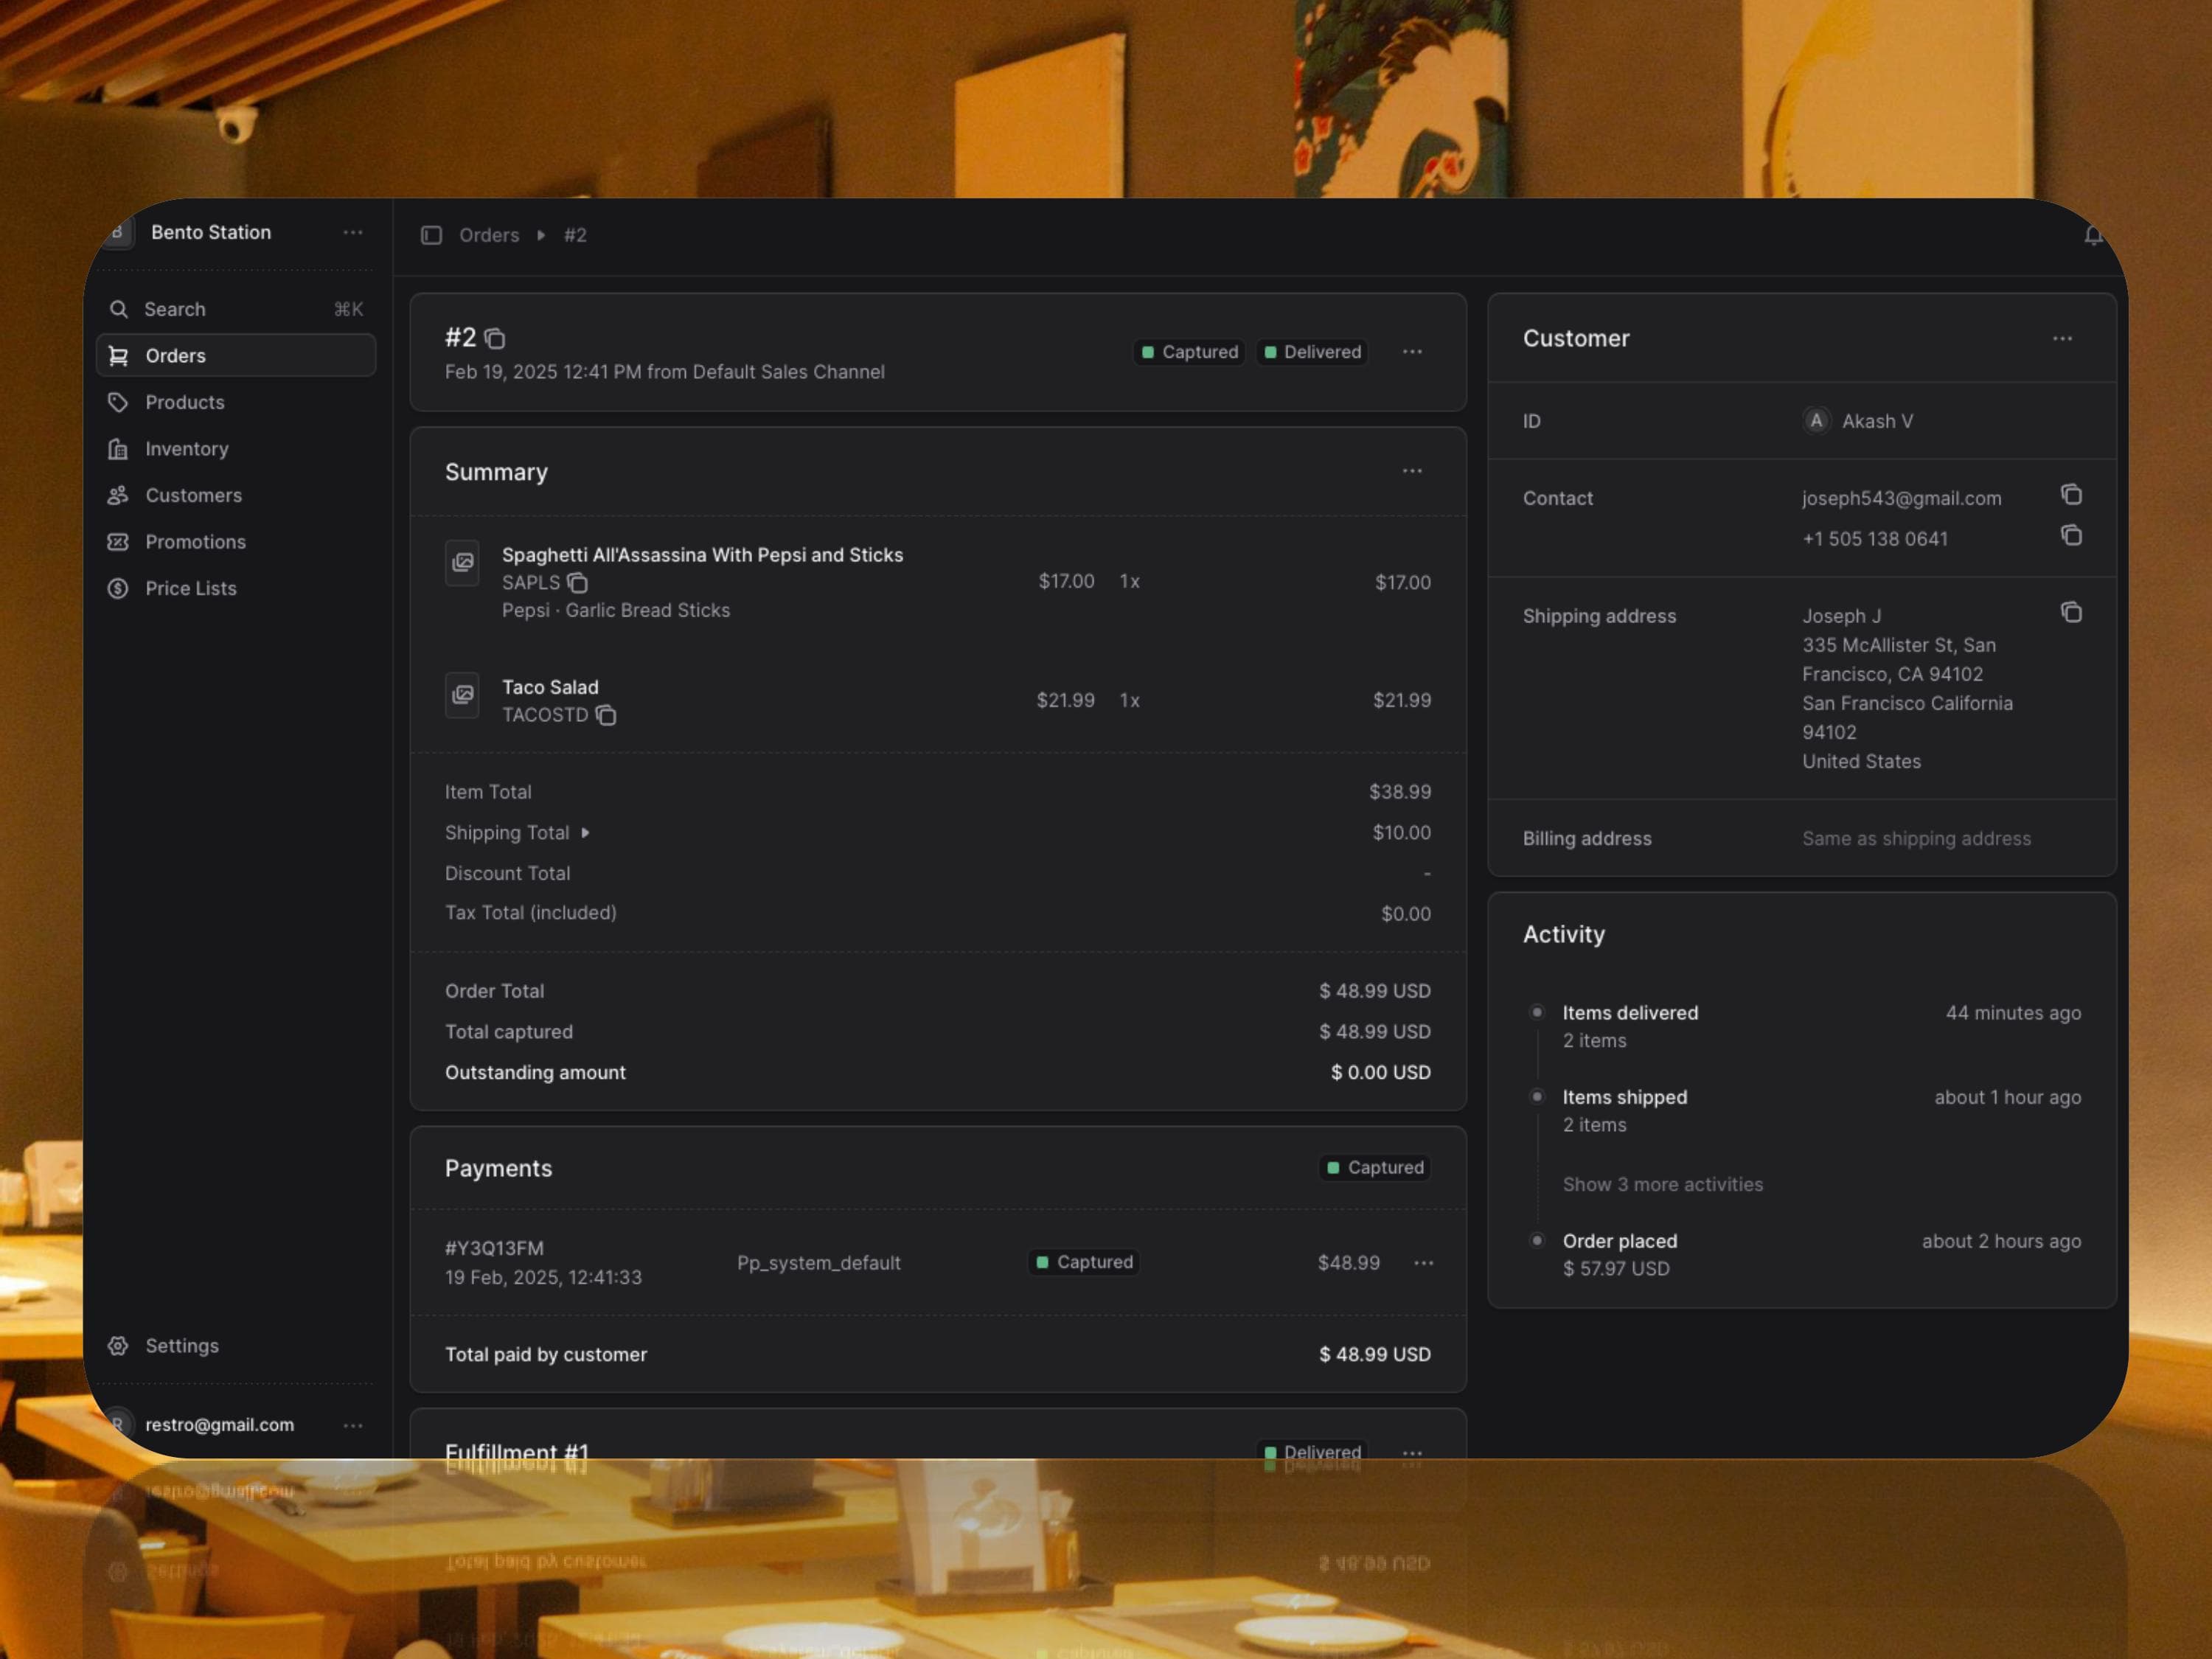
Task: Copy the shipping address icon
Action: pyautogui.click(x=2071, y=613)
